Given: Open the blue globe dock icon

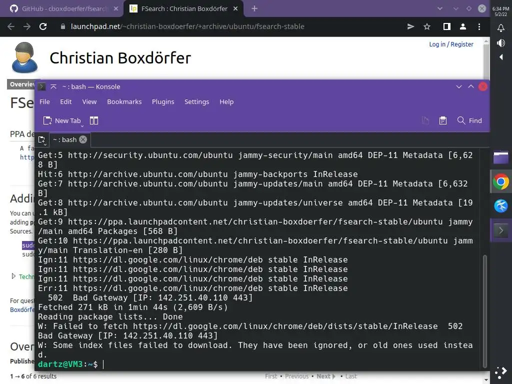Looking at the screenshot, I should [x=500, y=205].
